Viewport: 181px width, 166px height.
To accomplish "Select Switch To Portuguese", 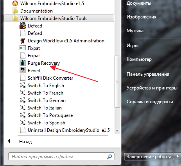I will [50, 115].
